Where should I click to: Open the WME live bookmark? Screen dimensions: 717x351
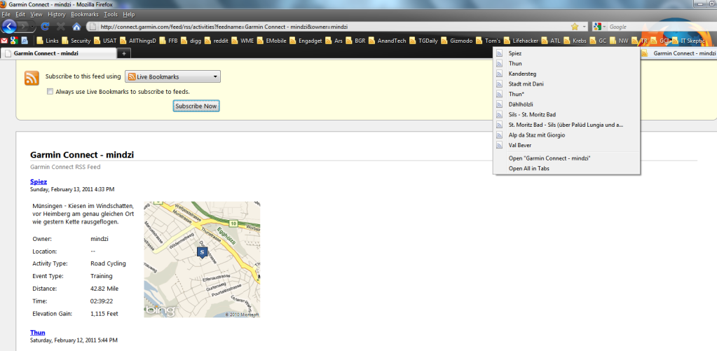pyautogui.click(x=243, y=41)
